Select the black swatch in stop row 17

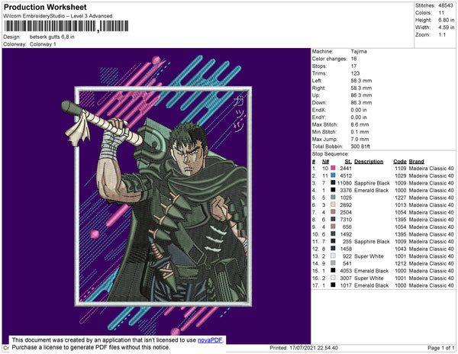point(333,285)
